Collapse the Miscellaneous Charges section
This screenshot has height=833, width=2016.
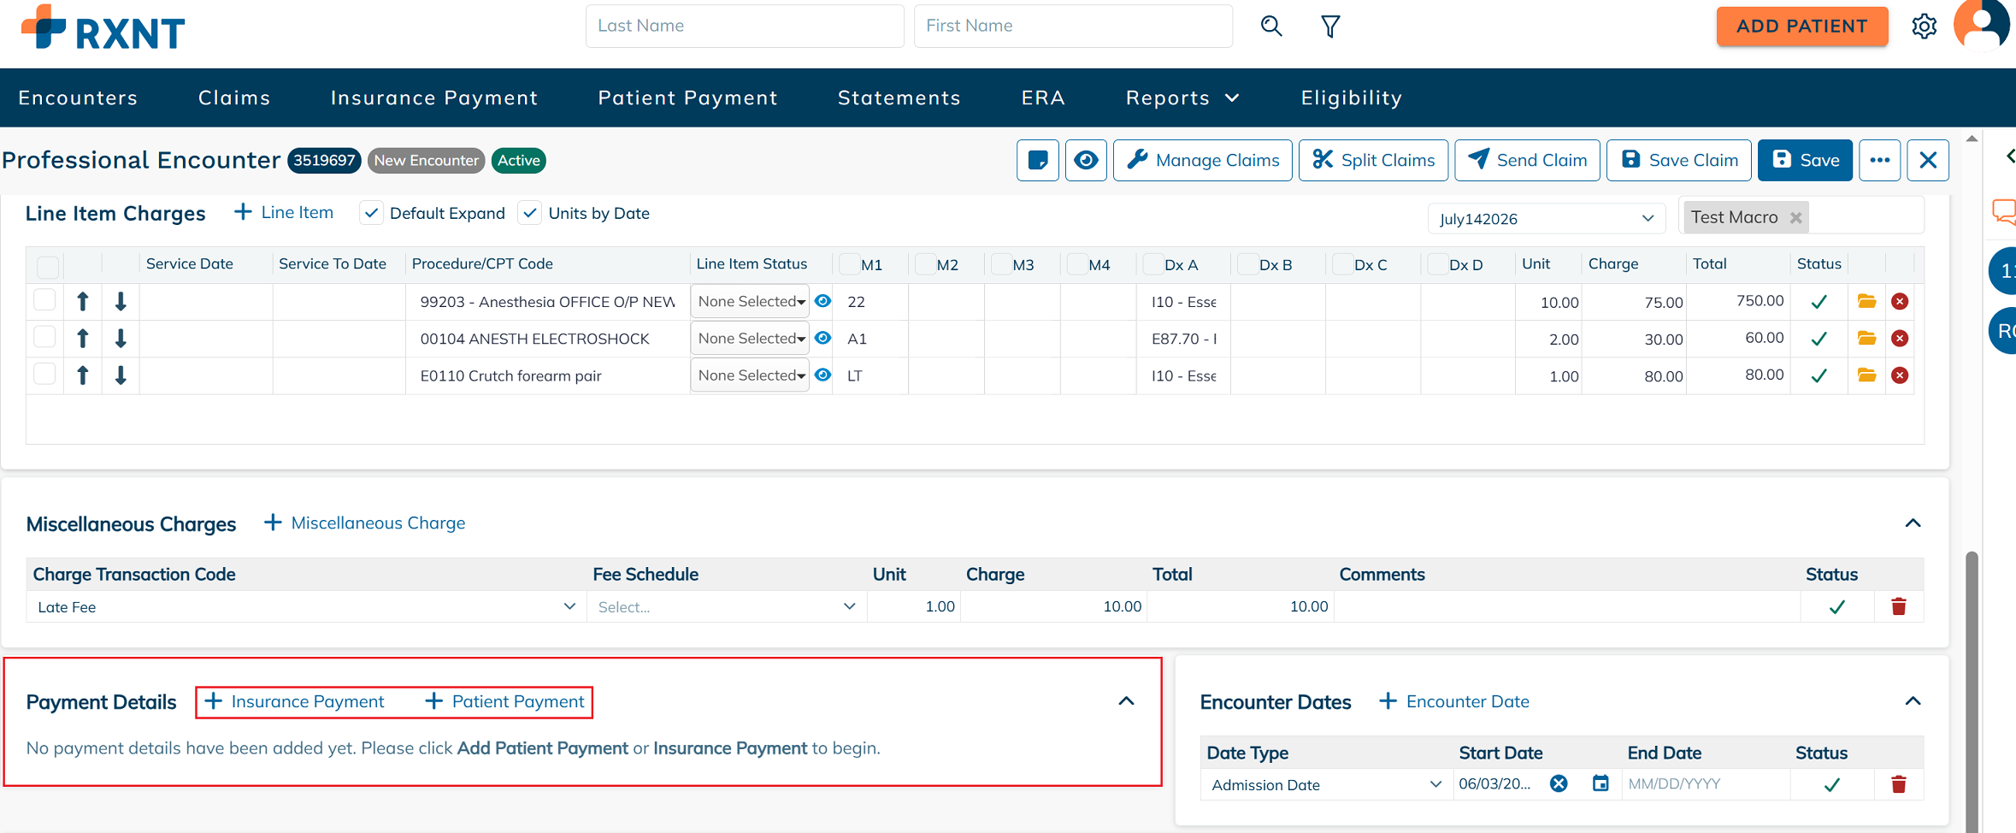coord(1913,523)
